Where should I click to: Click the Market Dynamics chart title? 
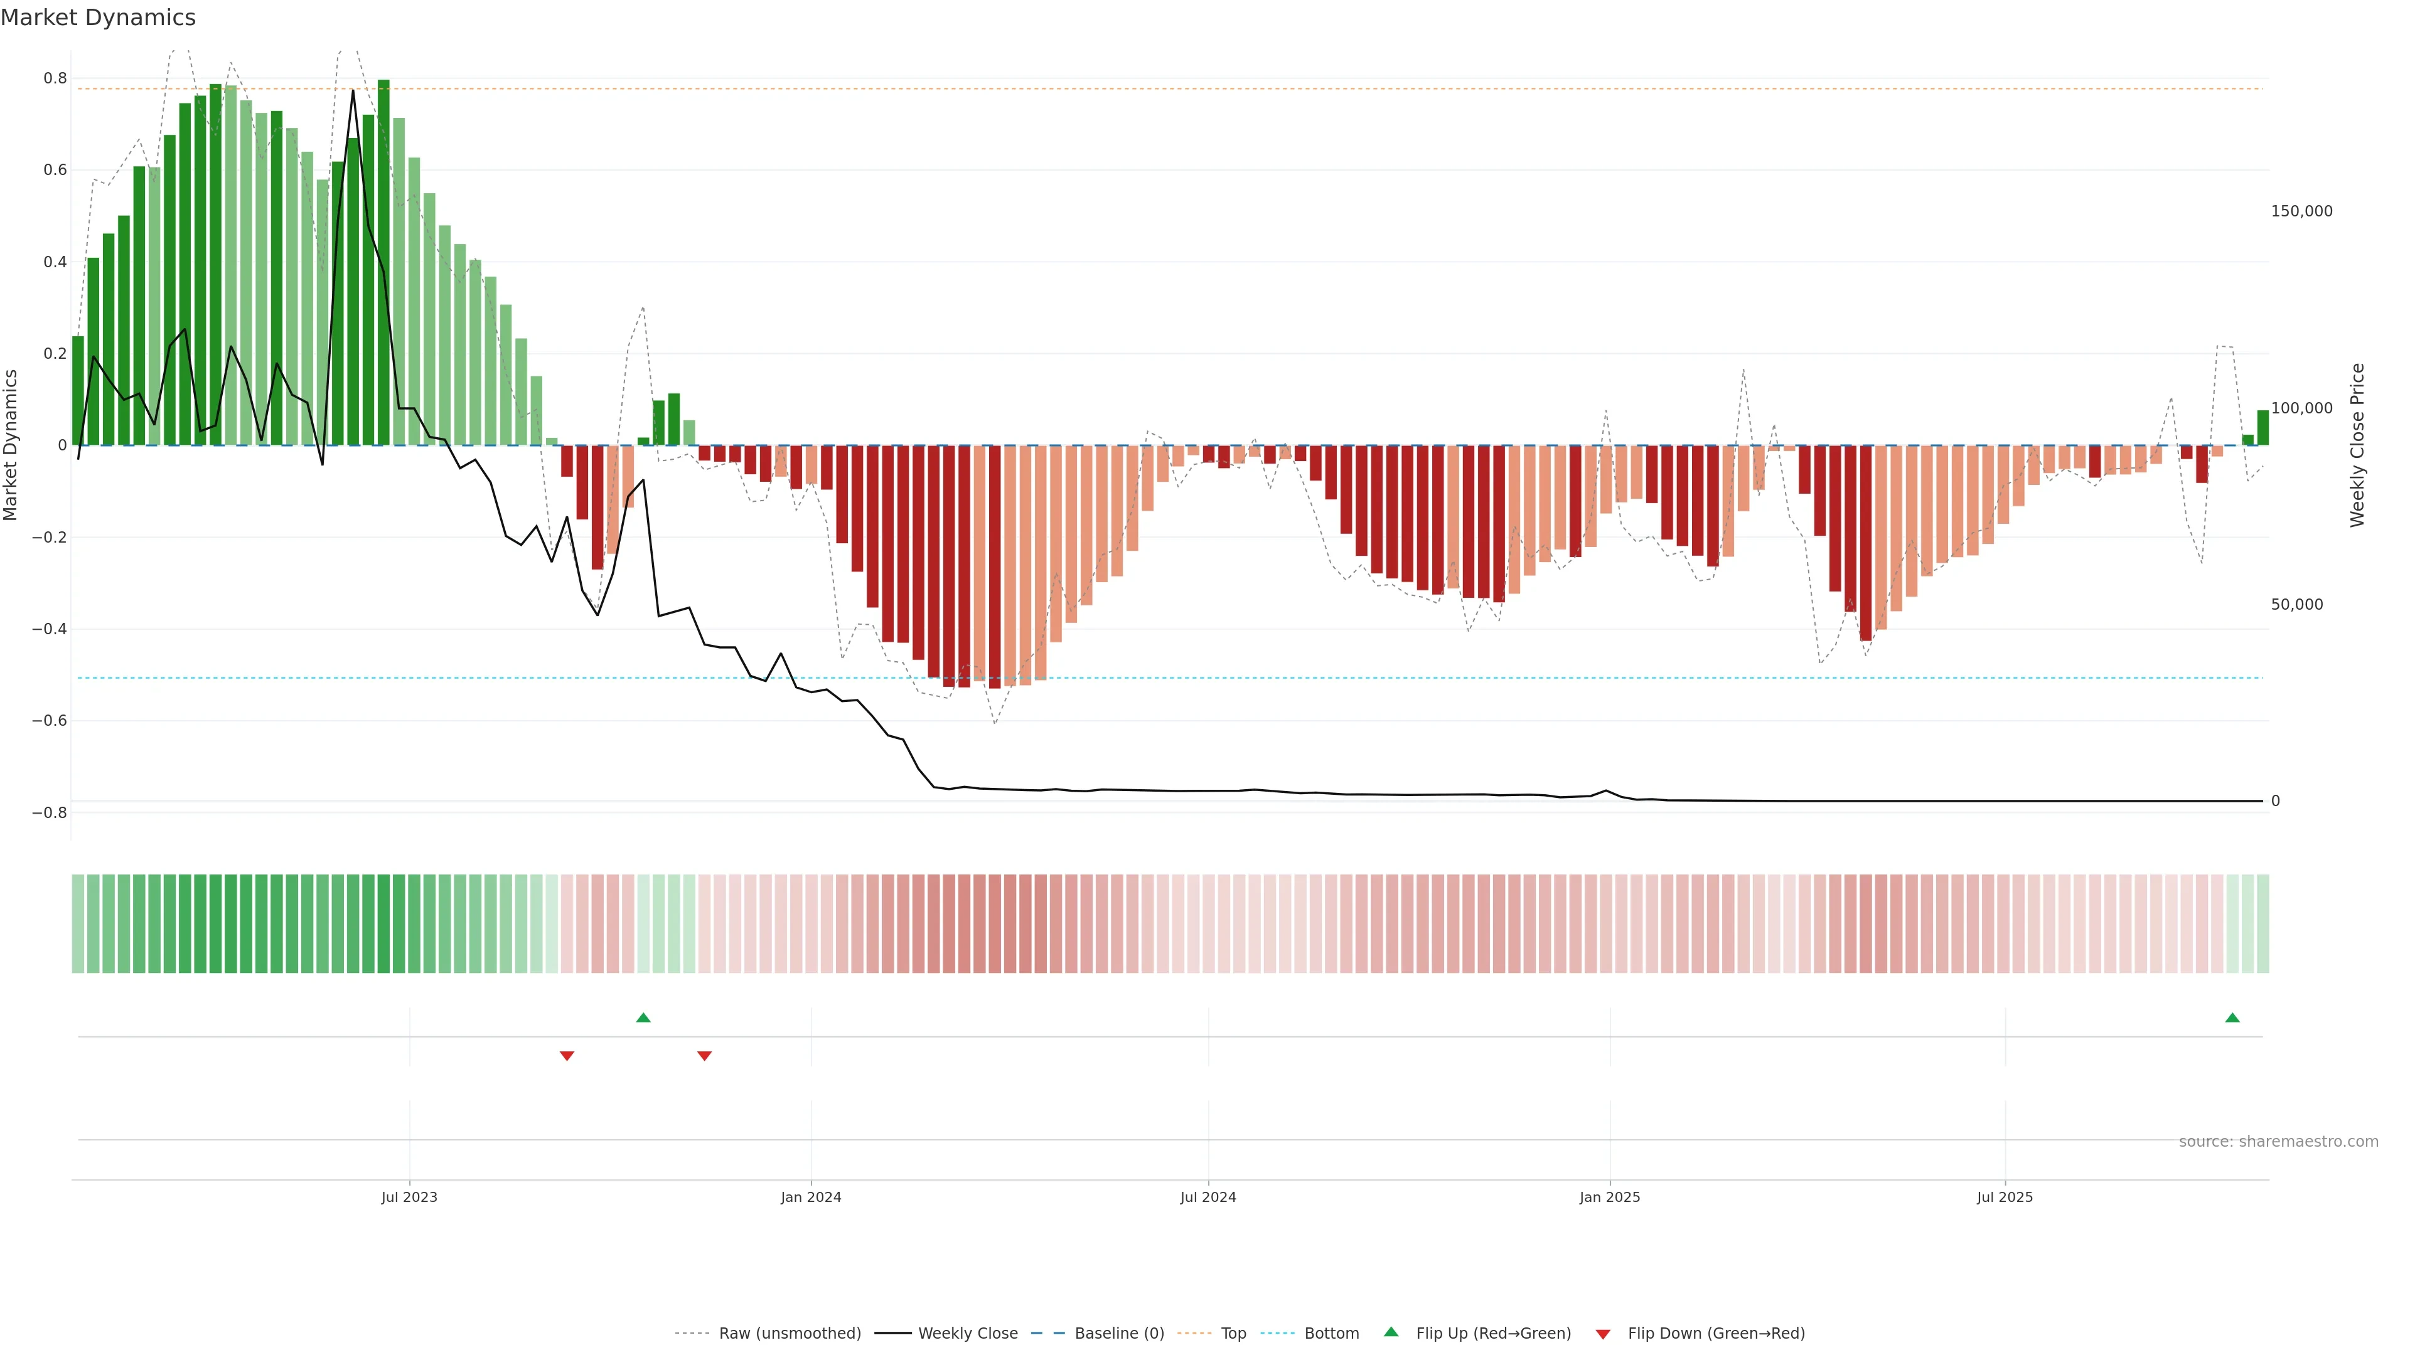pyautogui.click(x=99, y=18)
